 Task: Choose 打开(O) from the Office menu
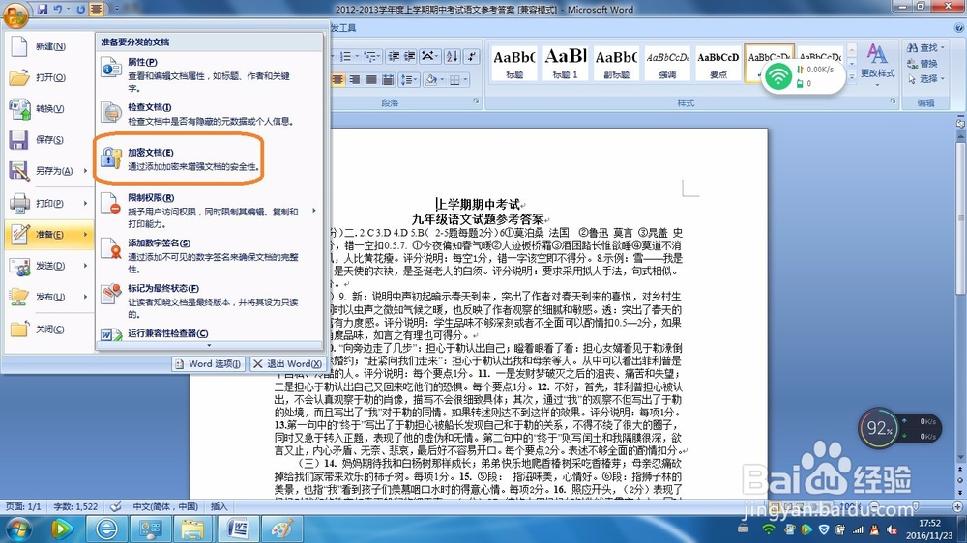[48, 77]
